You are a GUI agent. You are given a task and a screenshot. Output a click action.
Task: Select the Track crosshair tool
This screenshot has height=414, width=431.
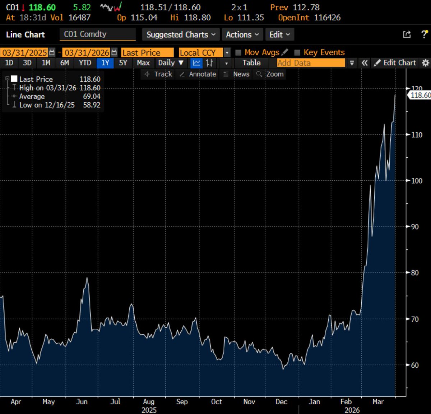point(158,74)
